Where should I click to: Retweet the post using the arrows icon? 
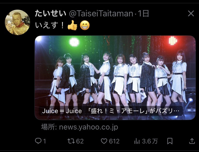click(71, 141)
